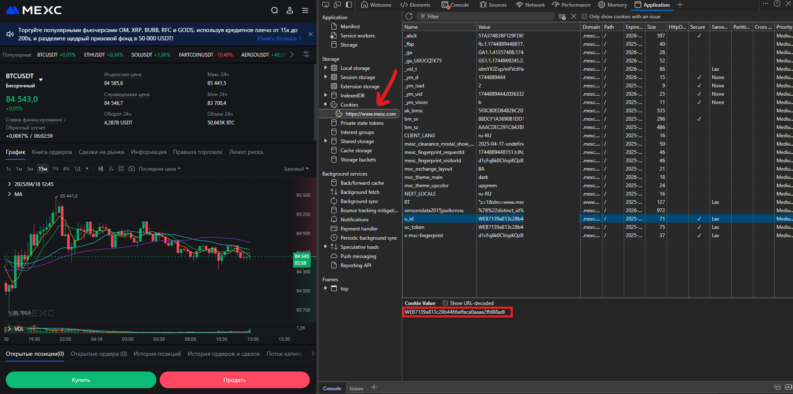Open the user profile icon
793x394 pixels.
click(290, 10)
